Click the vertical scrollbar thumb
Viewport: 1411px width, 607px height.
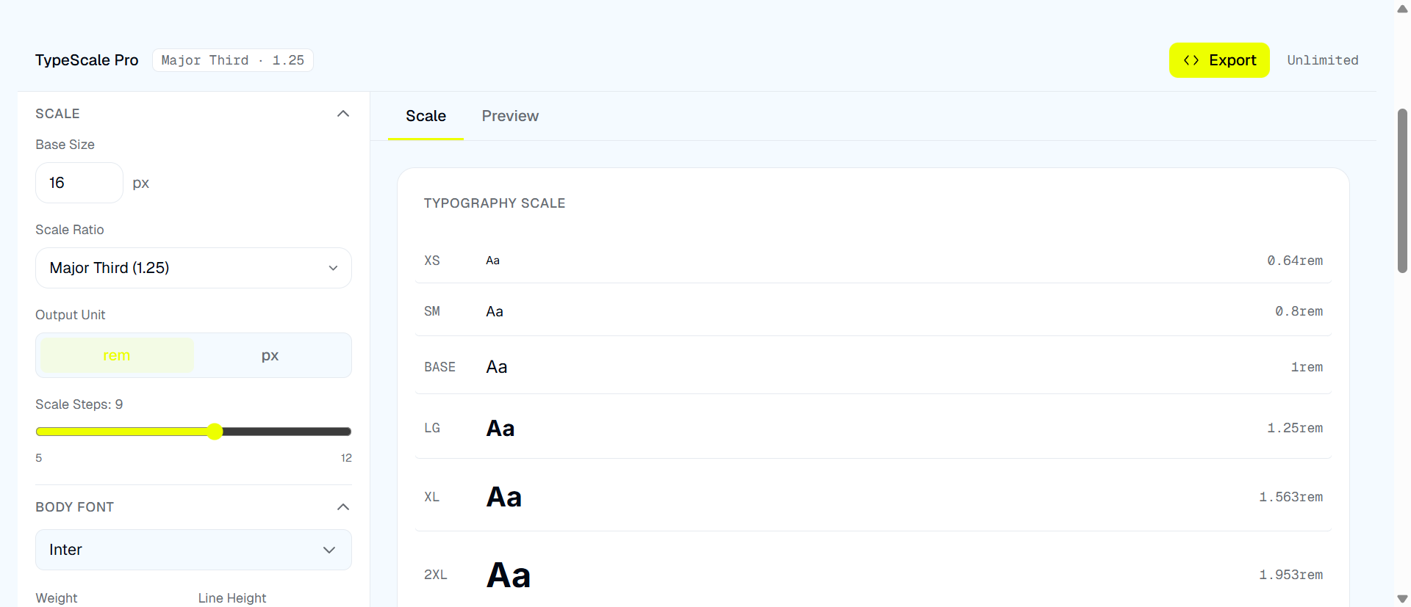[1402, 191]
